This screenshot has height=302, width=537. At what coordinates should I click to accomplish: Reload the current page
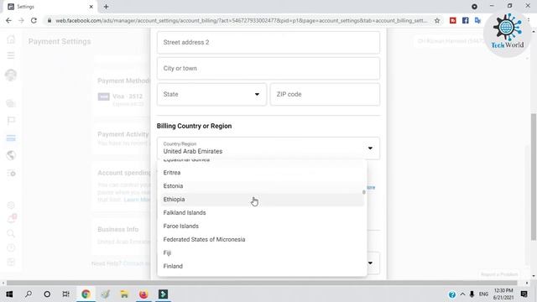click(34, 20)
